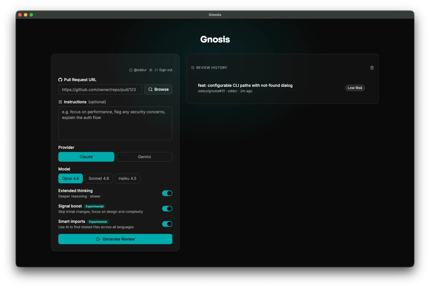Maximize the Gnosis window
The height and width of the screenshot is (288, 430).
(x=31, y=15)
